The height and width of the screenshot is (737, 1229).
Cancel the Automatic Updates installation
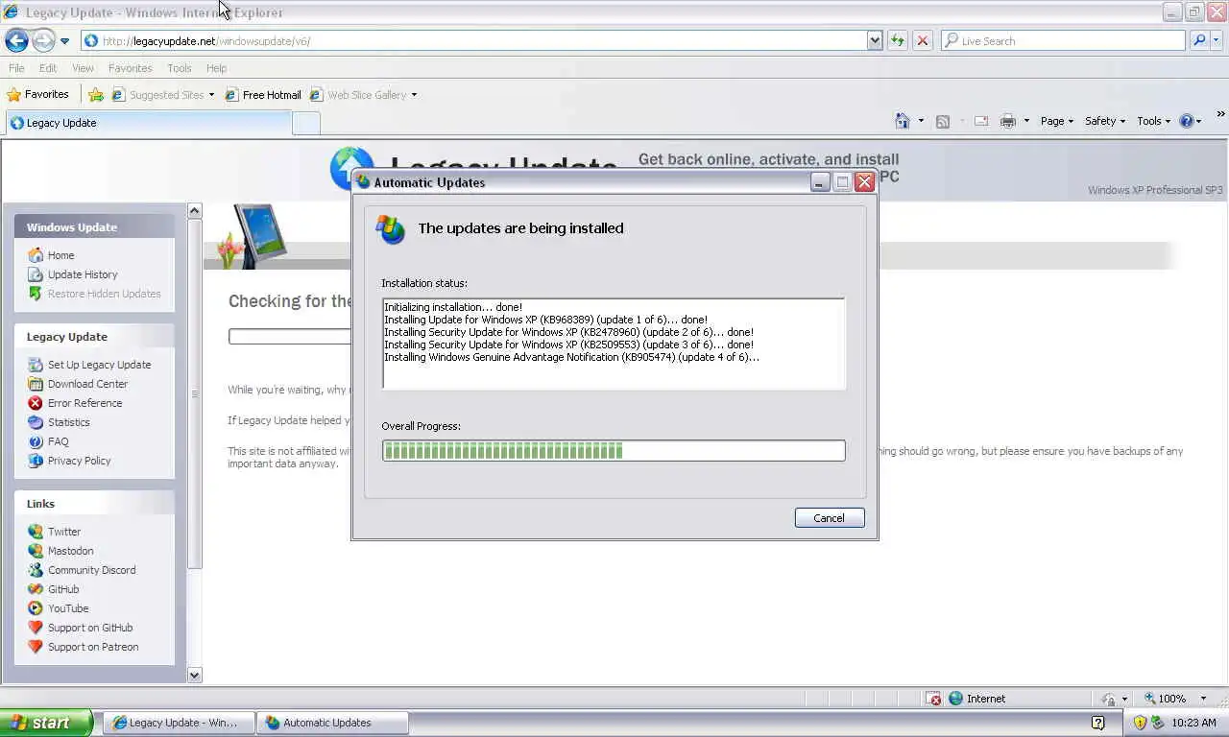click(830, 518)
